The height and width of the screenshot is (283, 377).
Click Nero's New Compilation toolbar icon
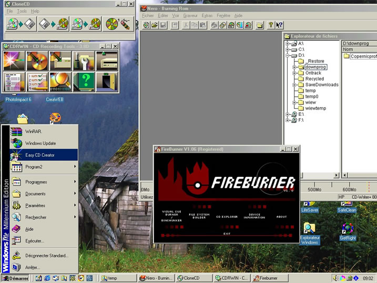click(146, 25)
